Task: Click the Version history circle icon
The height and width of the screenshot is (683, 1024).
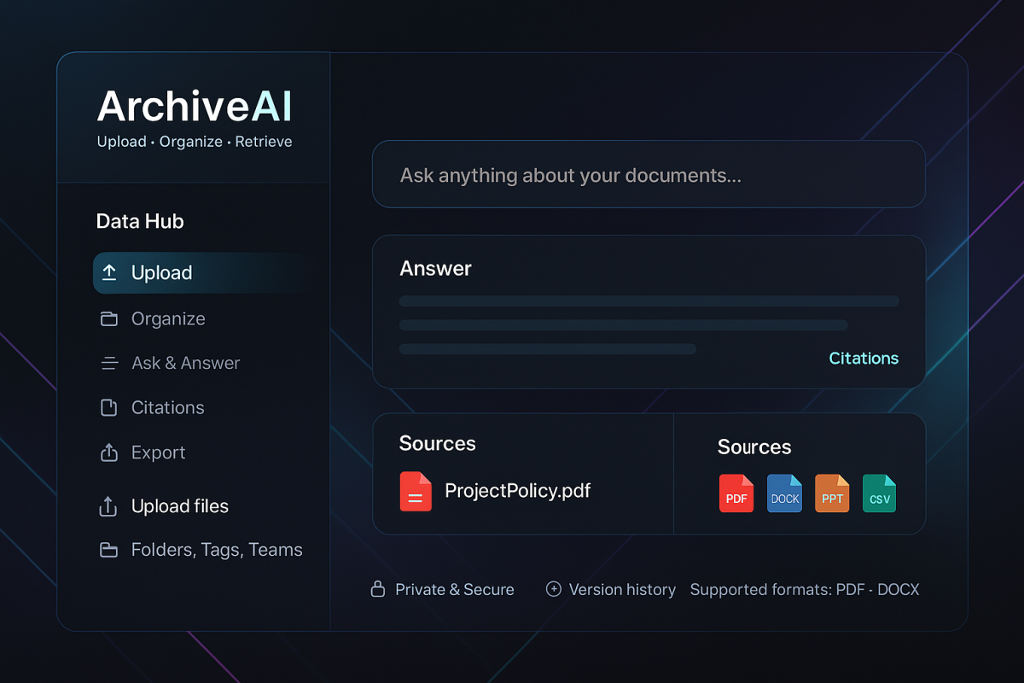Action: pos(553,589)
